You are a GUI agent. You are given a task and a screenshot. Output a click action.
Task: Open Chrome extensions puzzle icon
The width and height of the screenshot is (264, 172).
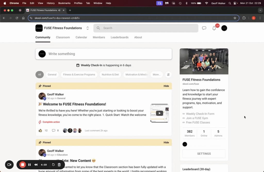(244, 18)
